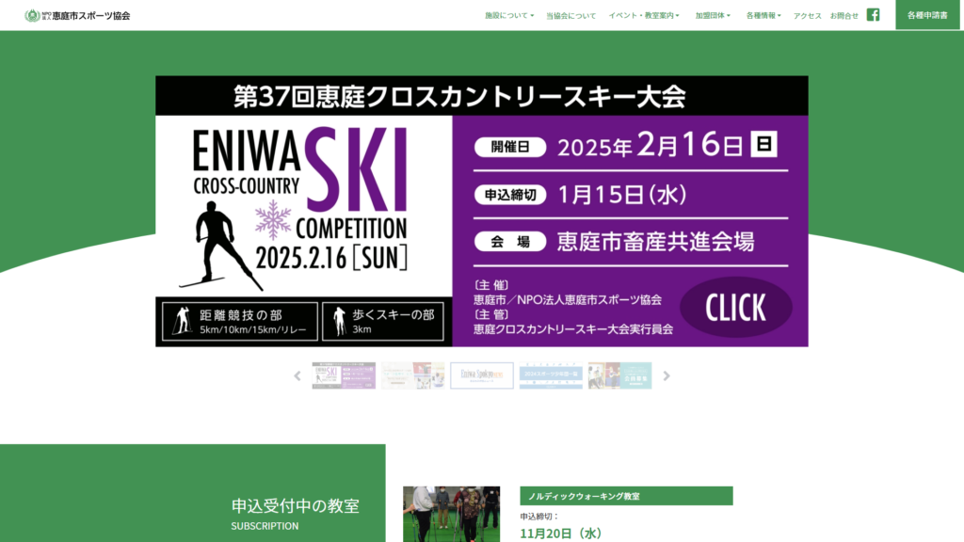The width and height of the screenshot is (964, 542).
Task: Select the ski competition carousel thumbnail
Action: coord(344,375)
